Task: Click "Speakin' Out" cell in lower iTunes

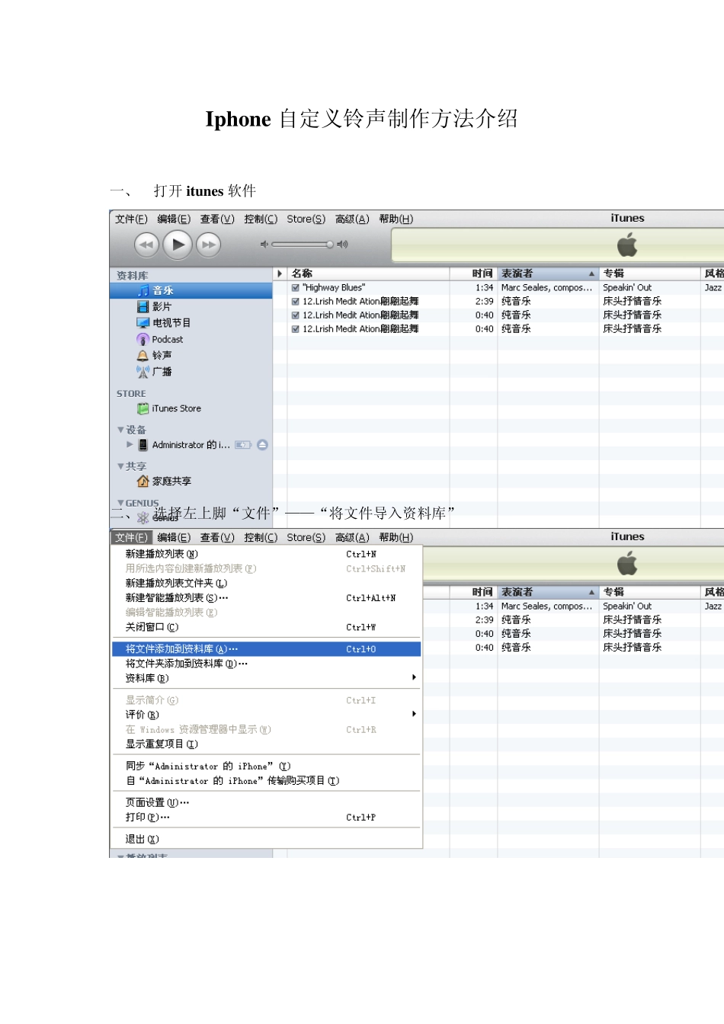Action: click(627, 606)
